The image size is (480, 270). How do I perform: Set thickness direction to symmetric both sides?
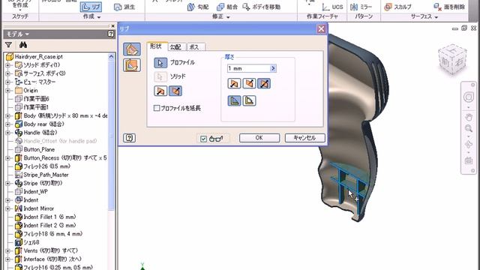tap(264, 83)
